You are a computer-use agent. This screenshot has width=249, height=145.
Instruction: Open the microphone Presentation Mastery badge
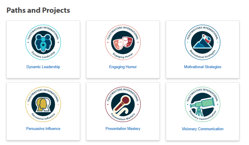[x=123, y=104]
